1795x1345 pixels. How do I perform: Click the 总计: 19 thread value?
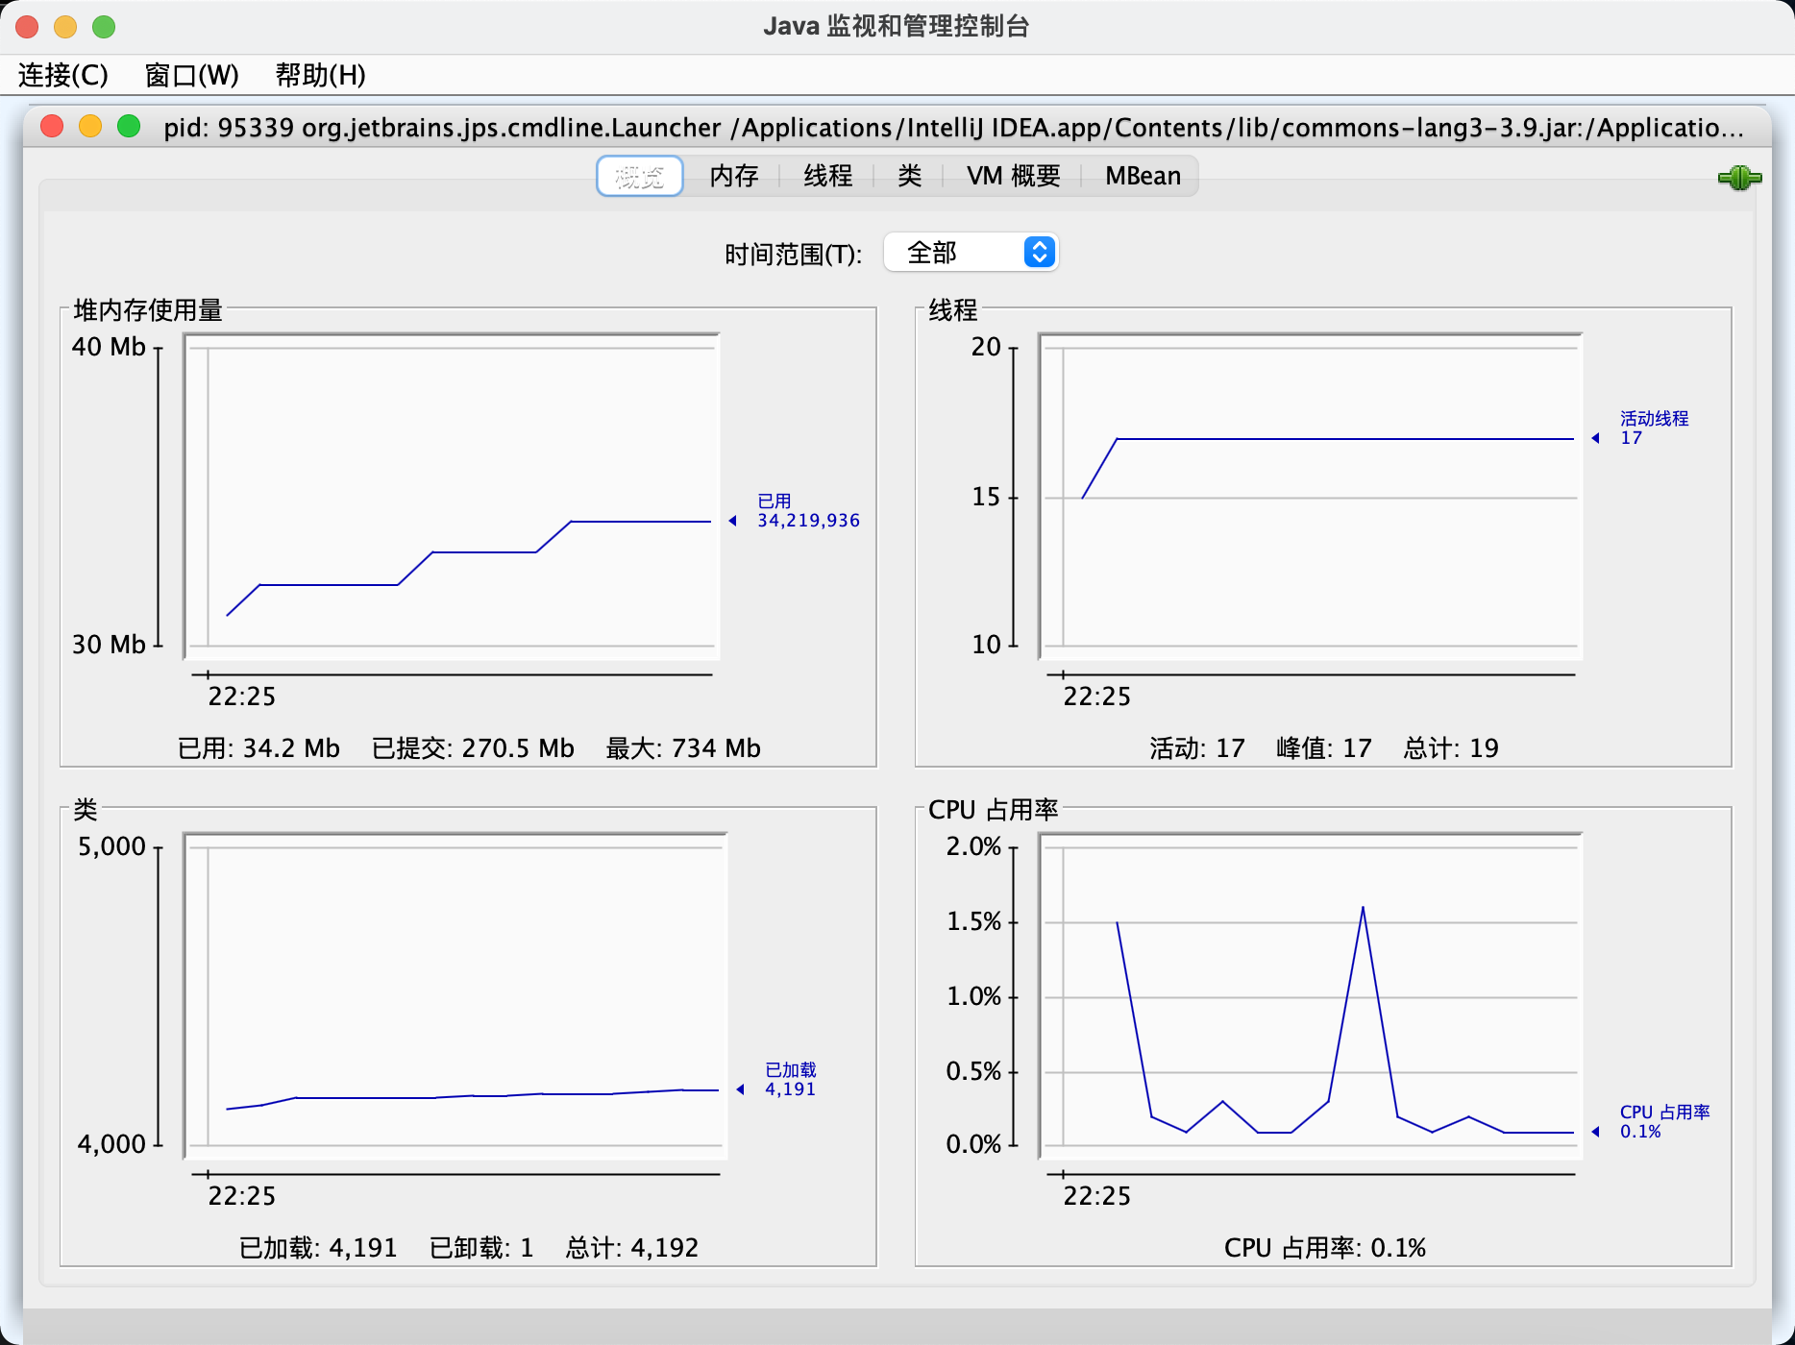(1451, 748)
